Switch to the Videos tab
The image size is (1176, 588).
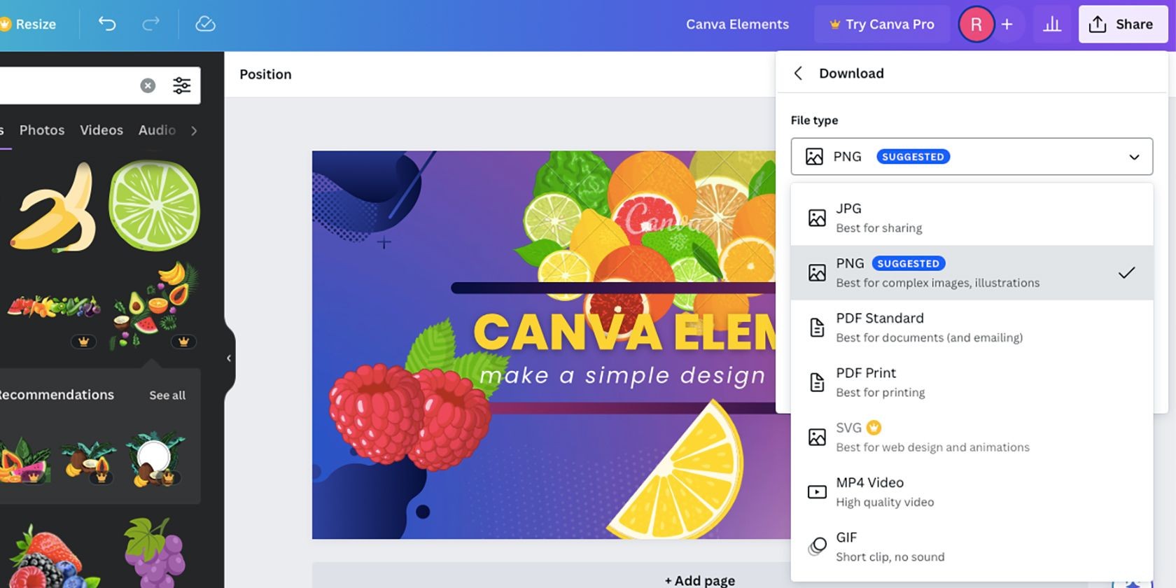tap(101, 130)
